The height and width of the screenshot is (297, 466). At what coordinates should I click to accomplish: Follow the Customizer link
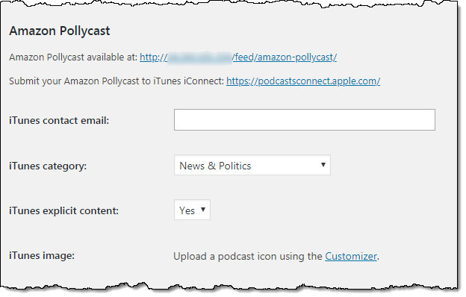[351, 256]
